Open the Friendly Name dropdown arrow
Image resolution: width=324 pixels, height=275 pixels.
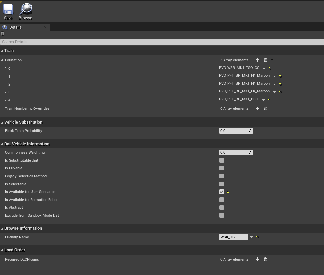(x=251, y=237)
